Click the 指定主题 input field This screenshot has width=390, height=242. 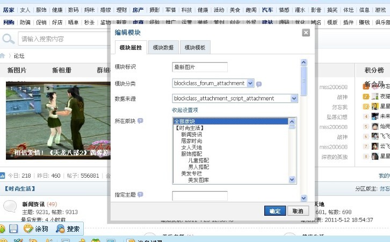click(200, 196)
